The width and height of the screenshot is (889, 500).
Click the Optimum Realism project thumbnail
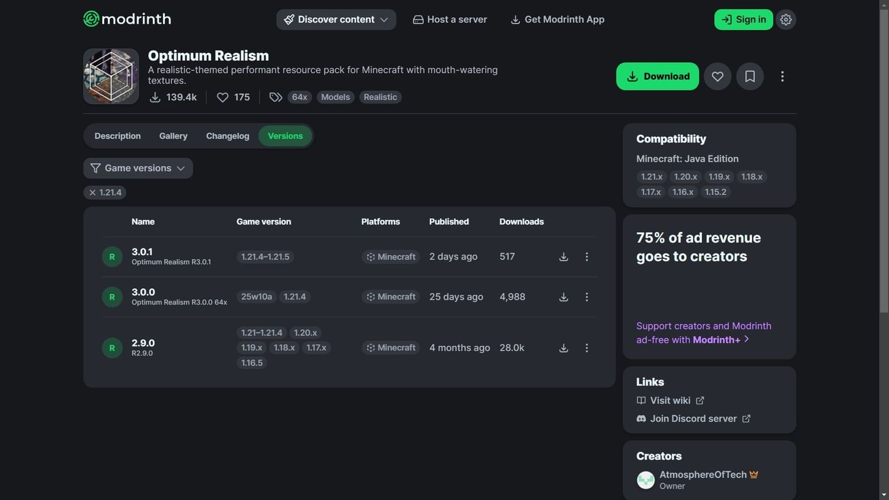[111, 77]
